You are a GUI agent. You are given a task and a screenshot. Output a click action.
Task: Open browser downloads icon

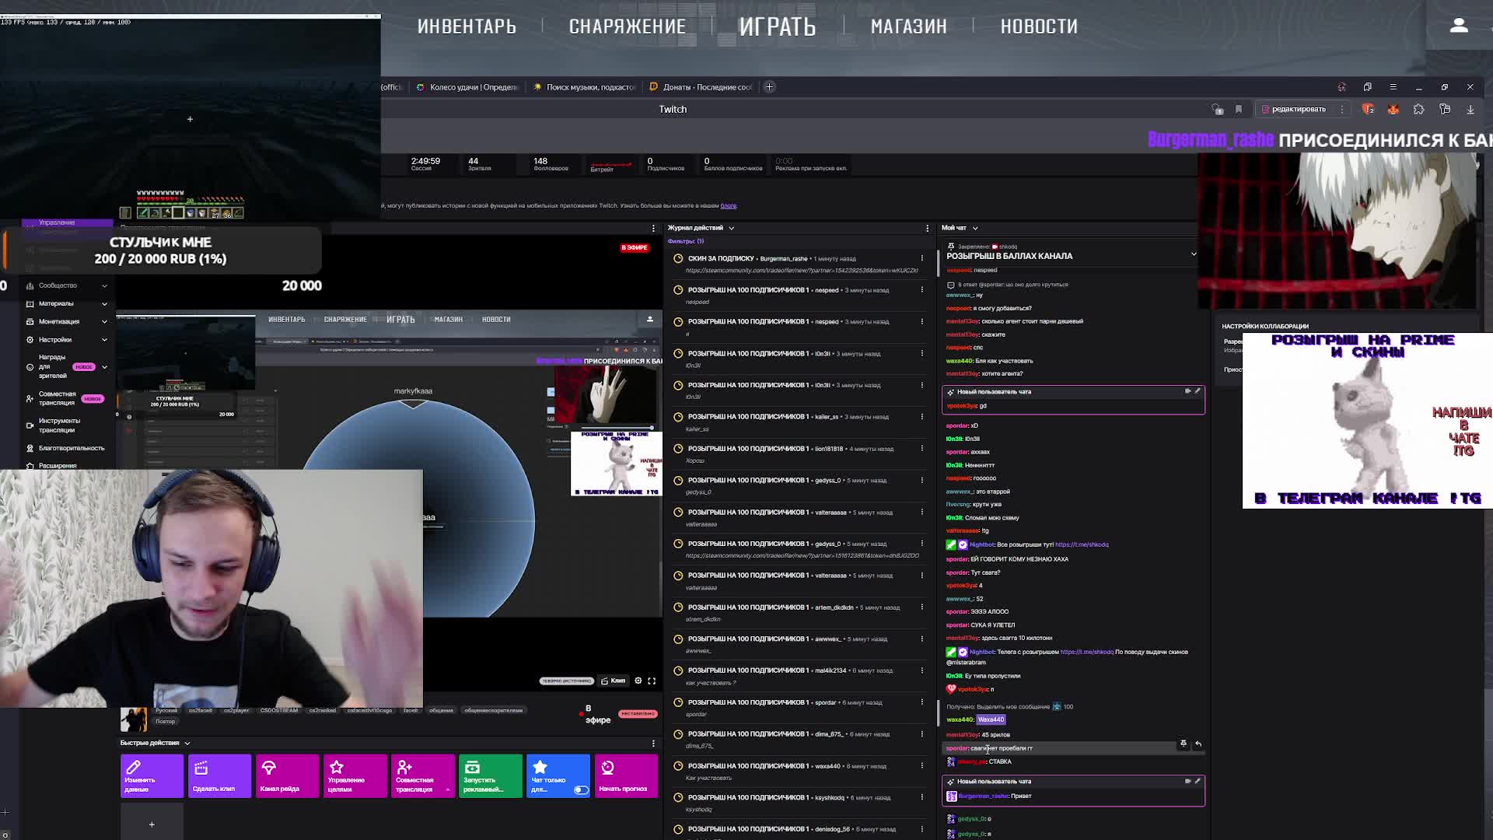[x=1470, y=110]
